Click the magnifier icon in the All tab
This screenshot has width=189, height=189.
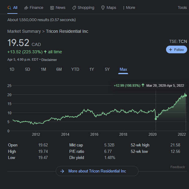coord(9,8)
